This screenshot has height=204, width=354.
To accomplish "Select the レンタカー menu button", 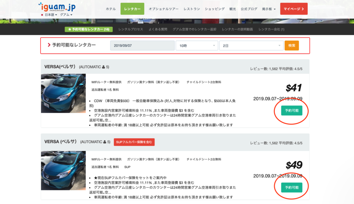I will point(132,9).
